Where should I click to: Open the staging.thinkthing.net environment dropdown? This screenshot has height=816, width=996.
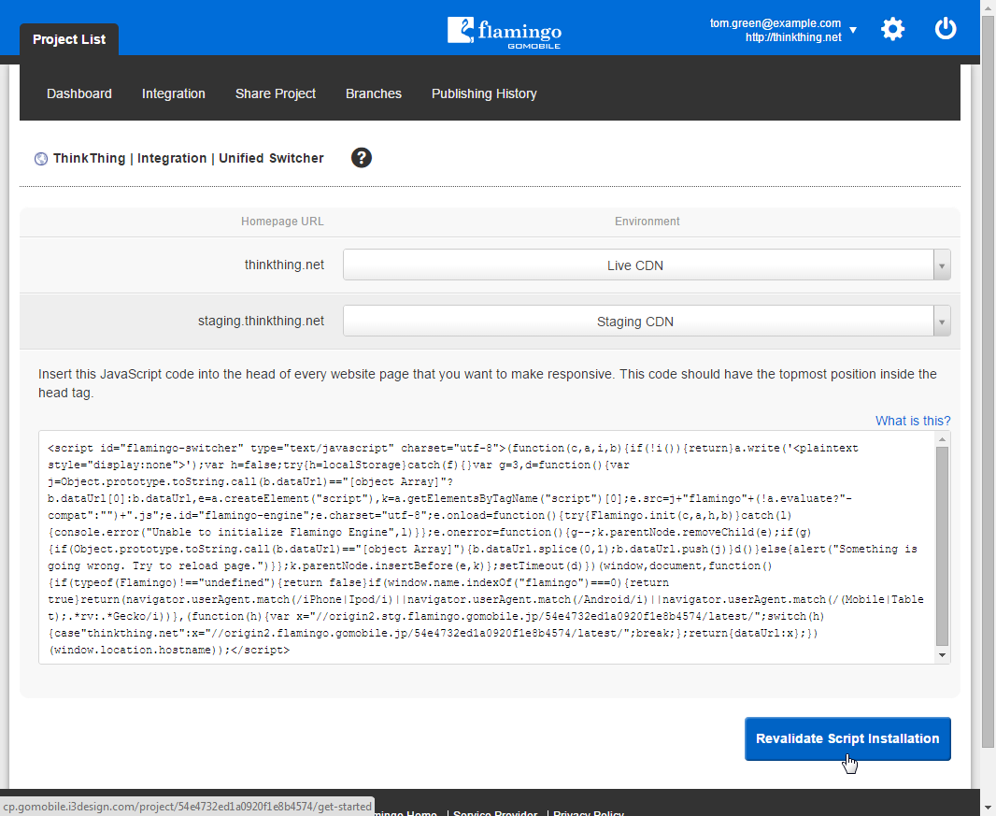(x=647, y=321)
